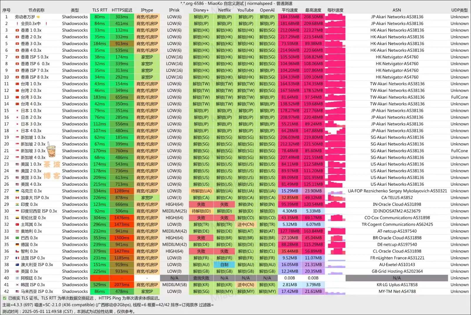Click the Argentina flag beside 阿根廷 0.3x
Viewport: 471px width, 315px height.
(17, 278)
